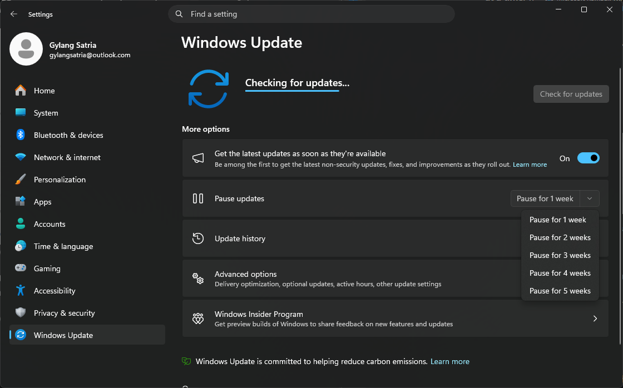
Task: Click the Privacy & security shield icon
Action: click(x=21, y=313)
